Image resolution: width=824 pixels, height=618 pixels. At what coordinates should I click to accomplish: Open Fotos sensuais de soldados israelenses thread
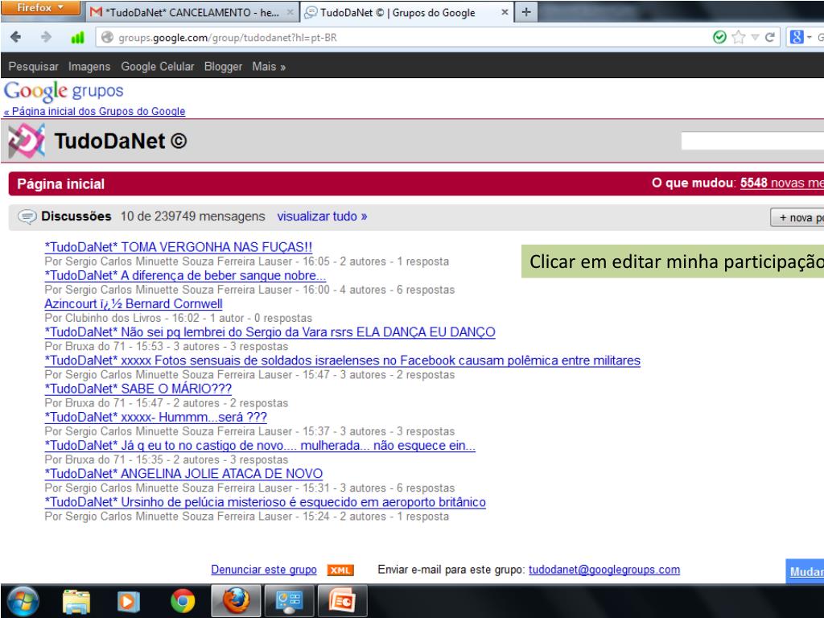click(x=342, y=360)
